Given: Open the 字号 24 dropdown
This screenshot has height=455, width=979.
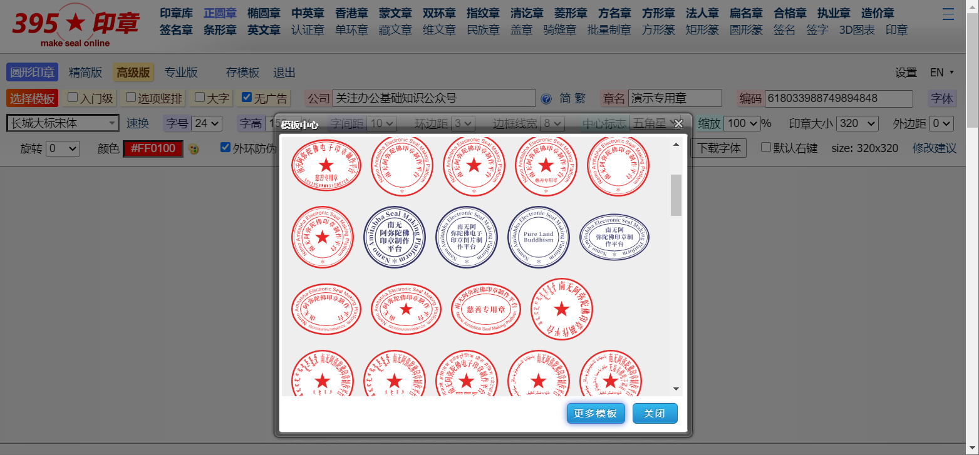Looking at the screenshot, I should pyautogui.click(x=207, y=123).
